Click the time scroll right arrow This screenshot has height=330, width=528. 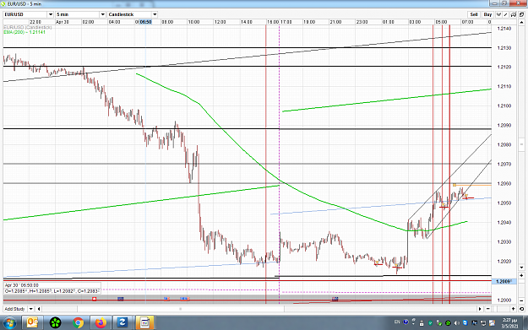480,309
